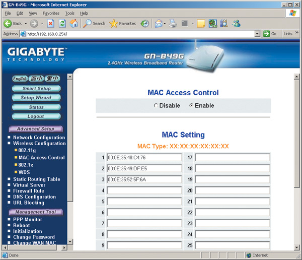Open DNS Configuration link

point(34,197)
